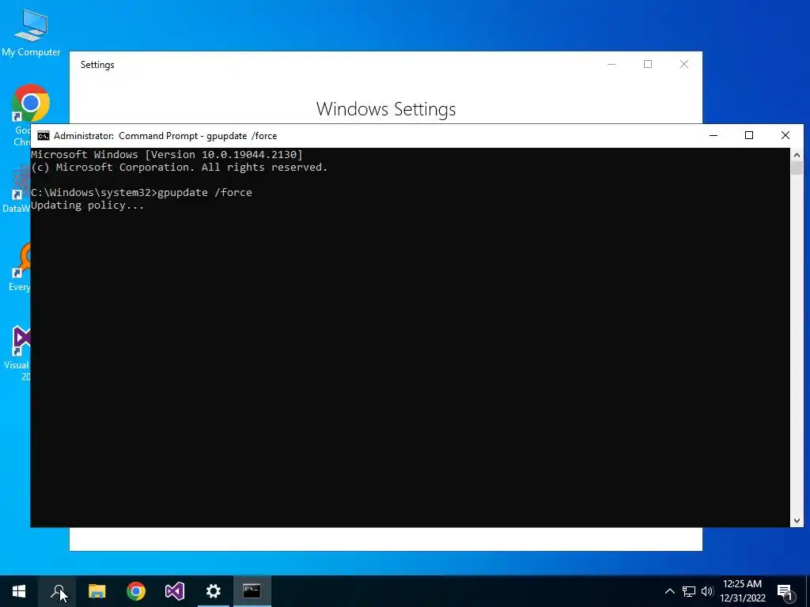Switch to Settings gear in taskbar

tap(214, 591)
